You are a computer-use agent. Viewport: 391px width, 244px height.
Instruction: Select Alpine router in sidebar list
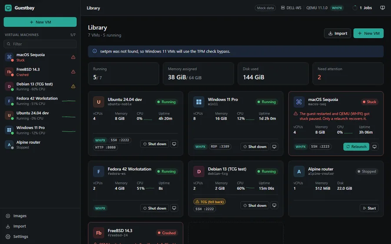click(x=40, y=145)
